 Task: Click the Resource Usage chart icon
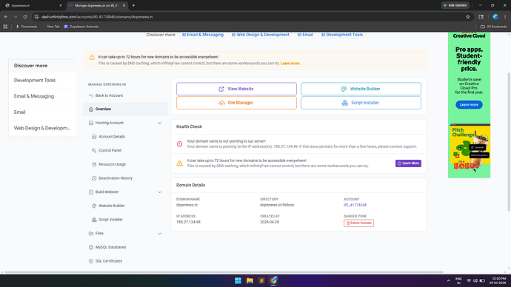pos(94,164)
